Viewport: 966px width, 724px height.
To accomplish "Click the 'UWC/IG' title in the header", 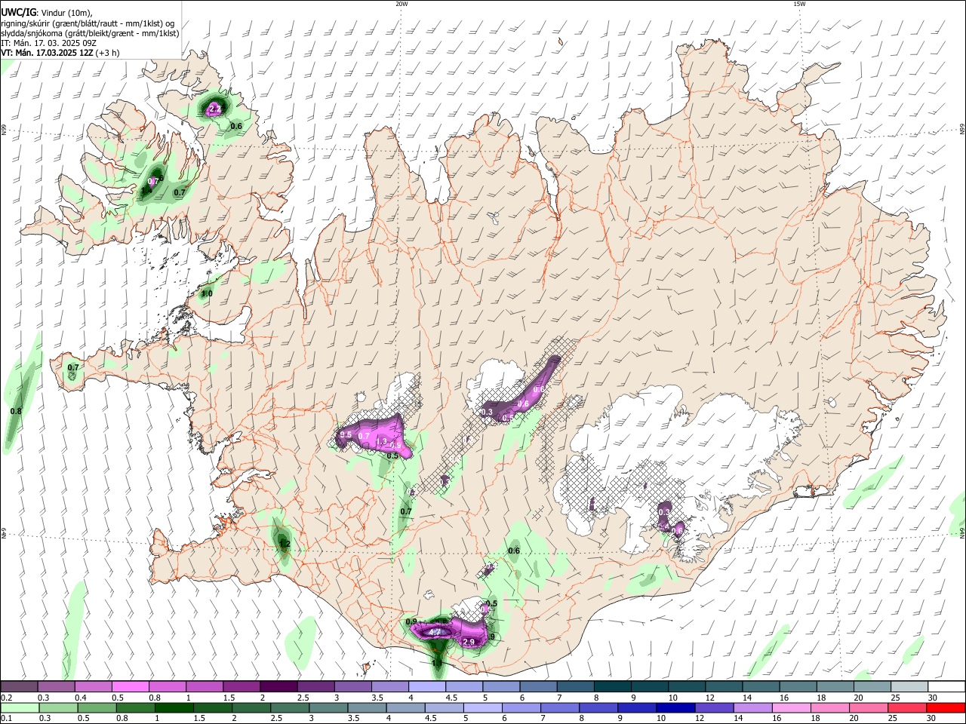I will (x=17, y=13).
